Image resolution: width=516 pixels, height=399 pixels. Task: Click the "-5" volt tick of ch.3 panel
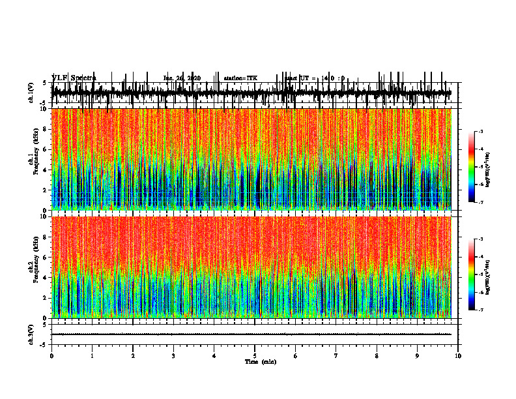(x=44, y=345)
